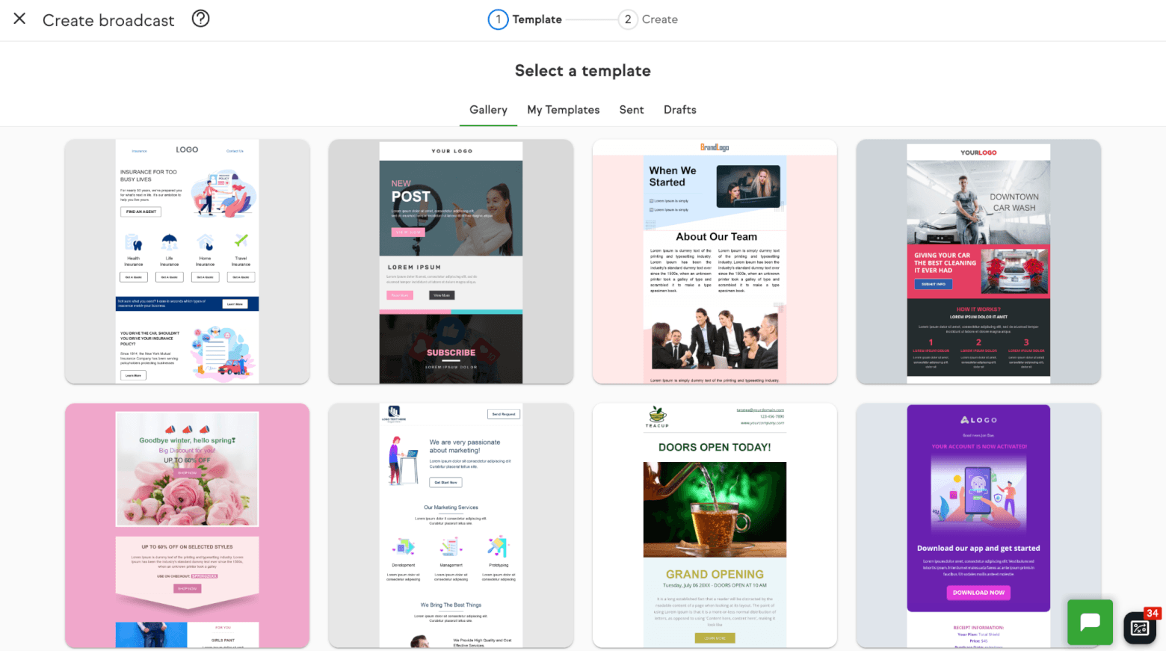Viewport: 1166px width, 651px height.
Task: Open the Drafts tab
Action: 679,110
